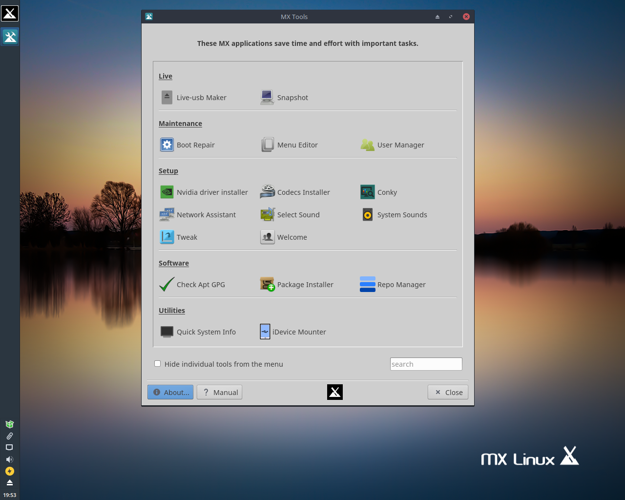Launch Package Installer icon
This screenshot has width=625, height=500.
267,285
